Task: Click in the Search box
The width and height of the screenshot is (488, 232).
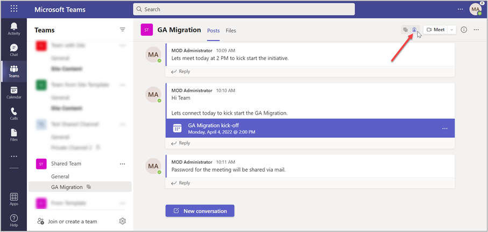Action: point(244,9)
